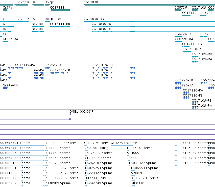Open EST GH25304.5prime

point(98,158)
